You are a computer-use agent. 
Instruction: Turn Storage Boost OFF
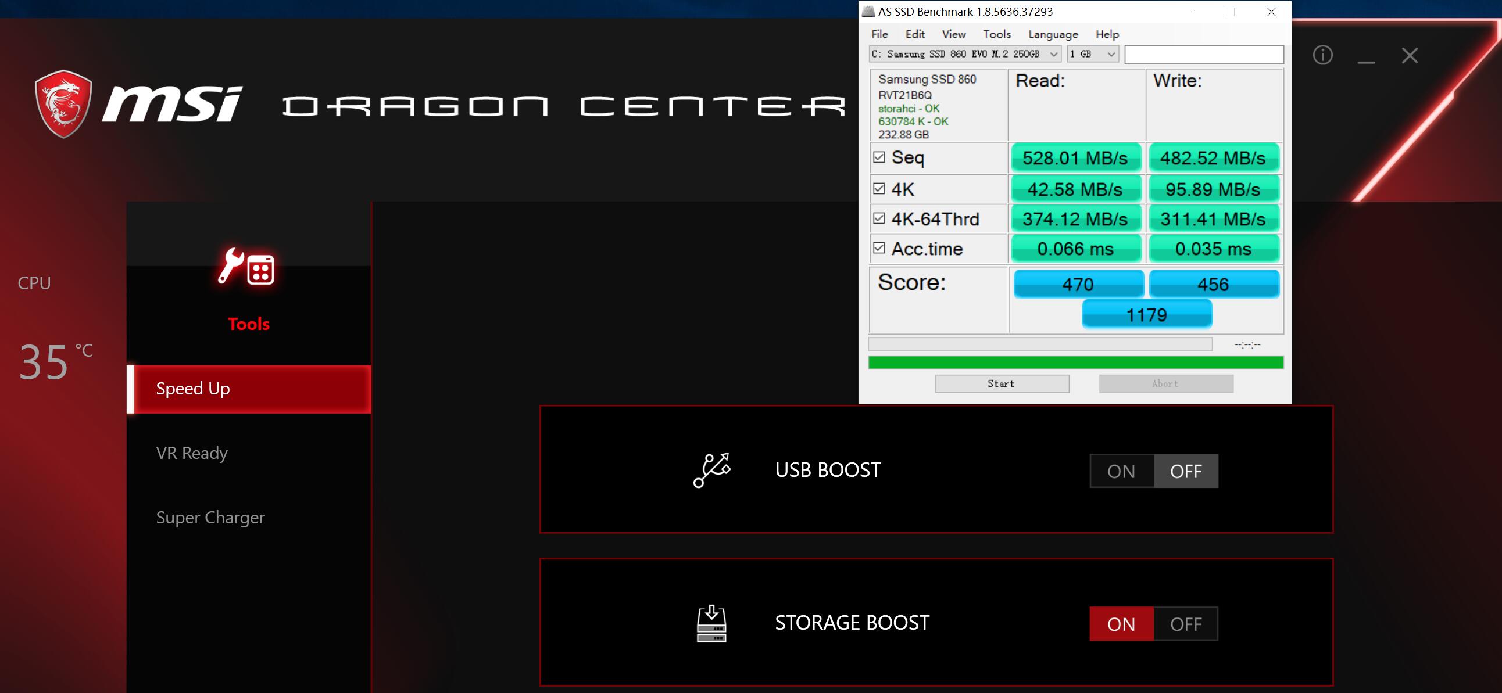(x=1185, y=624)
